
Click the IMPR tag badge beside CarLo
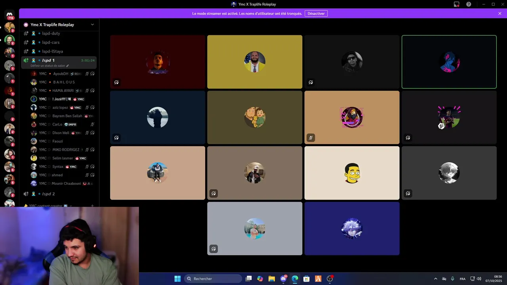(71, 124)
